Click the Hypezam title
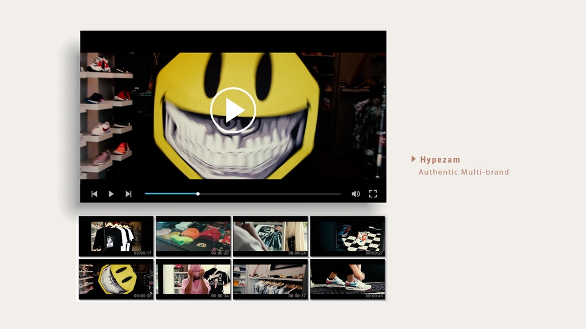The image size is (586, 329). [440, 160]
